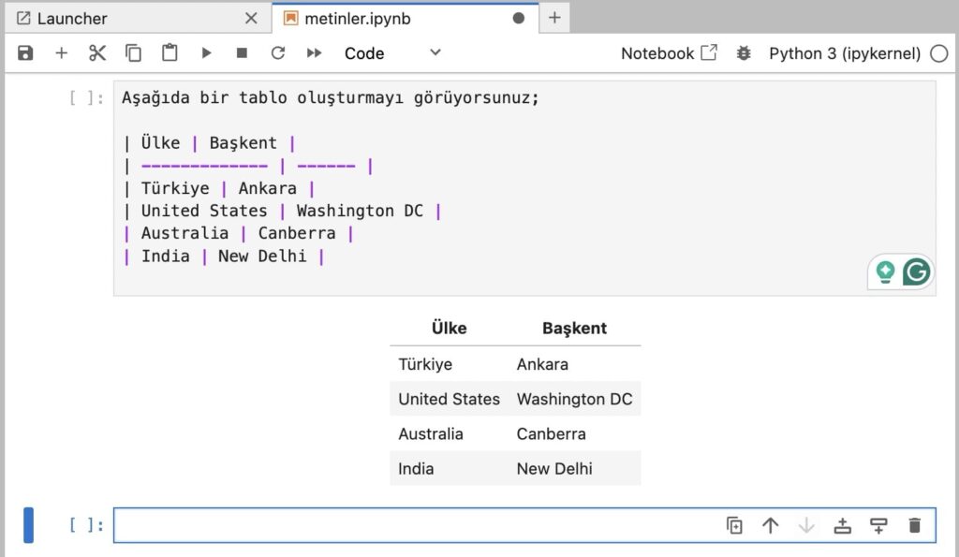Move the active cell up
959x557 pixels.
point(771,525)
